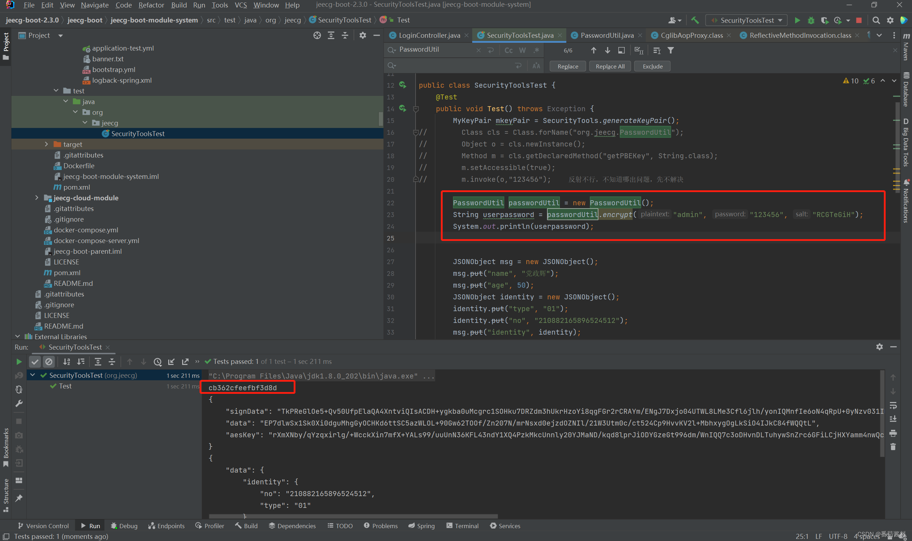
Task: Open test history clock icon
Action: point(158,362)
